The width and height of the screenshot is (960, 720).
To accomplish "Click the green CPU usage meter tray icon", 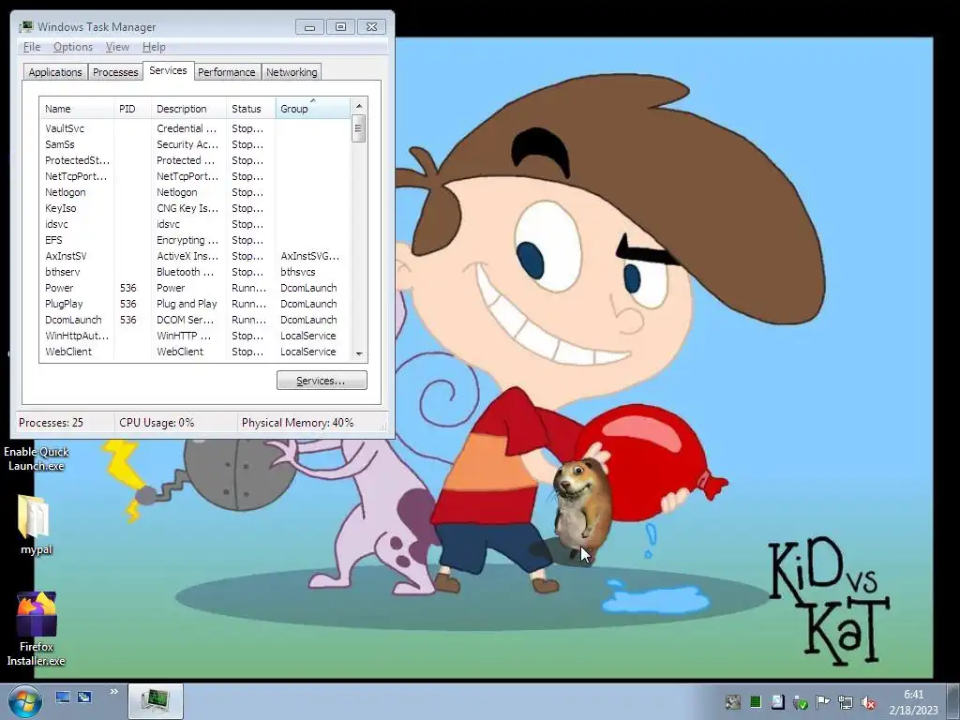I will coord(756,702).
